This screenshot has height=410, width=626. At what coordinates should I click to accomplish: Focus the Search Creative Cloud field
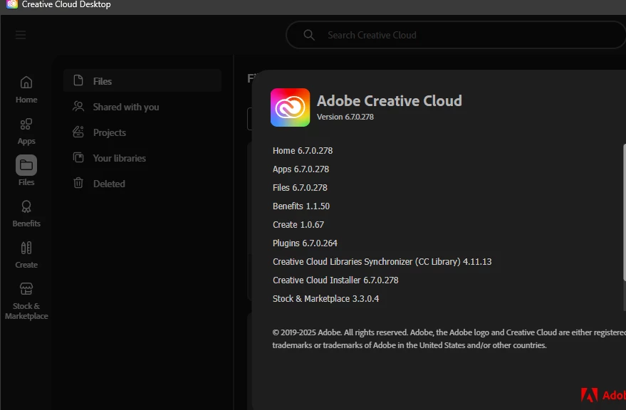point(456,35)
